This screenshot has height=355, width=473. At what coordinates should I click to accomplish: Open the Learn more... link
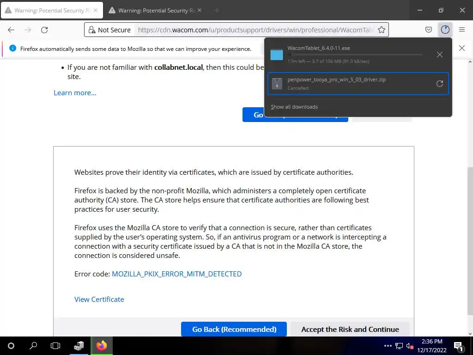(75, 93)
